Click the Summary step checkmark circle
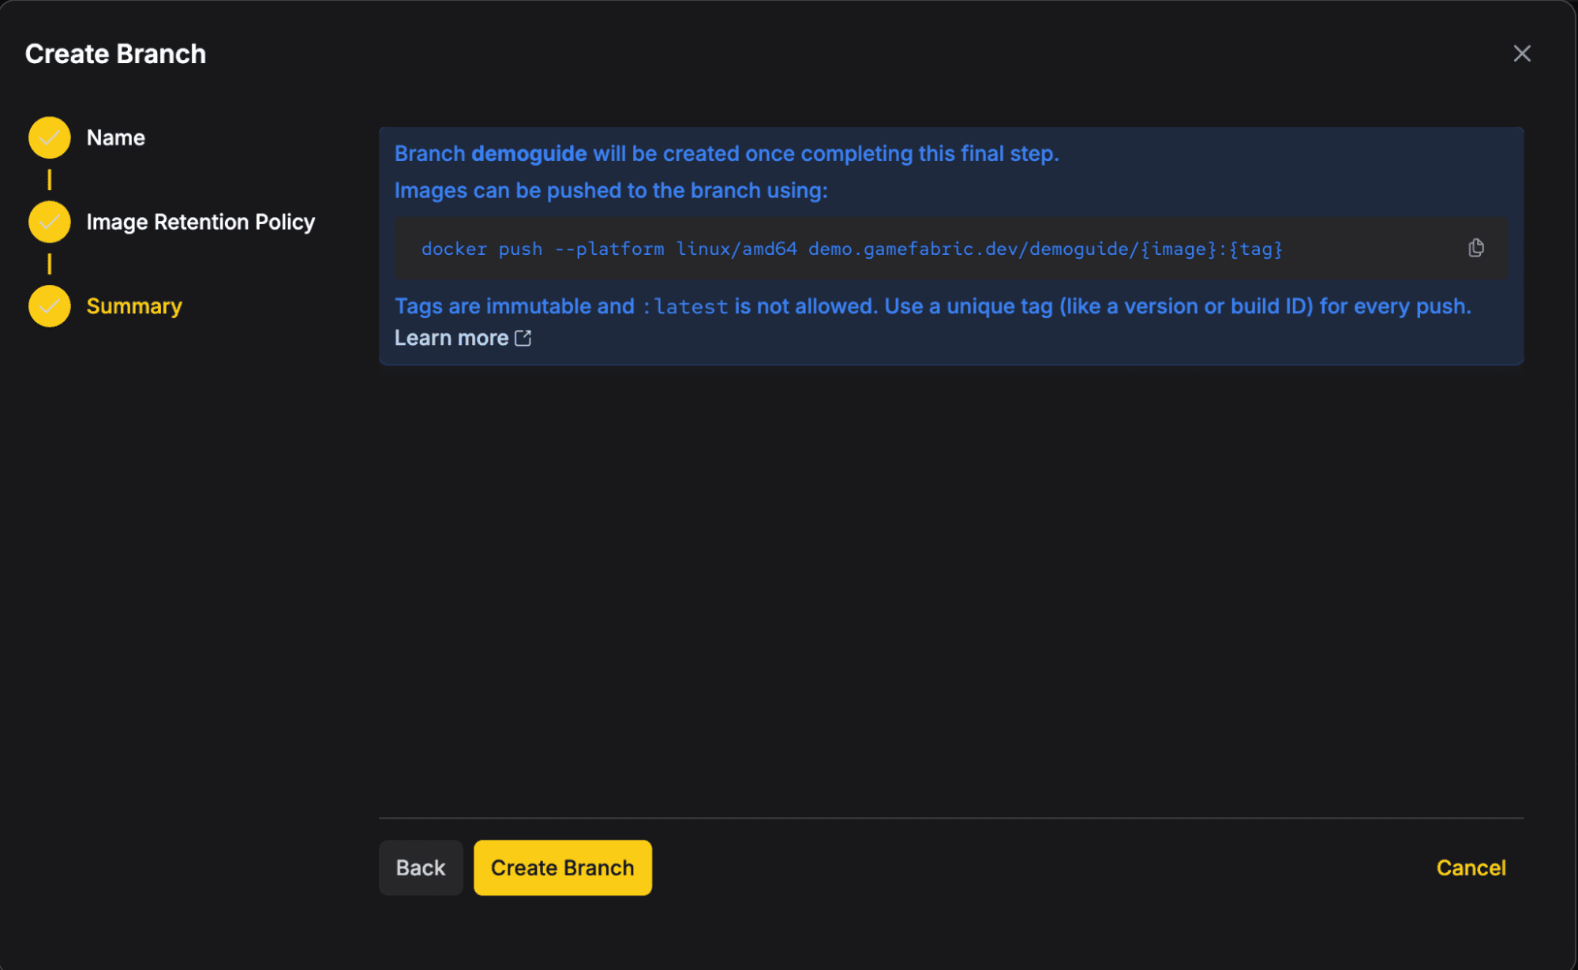This screenshot has width=1578, height=970. 49,306
